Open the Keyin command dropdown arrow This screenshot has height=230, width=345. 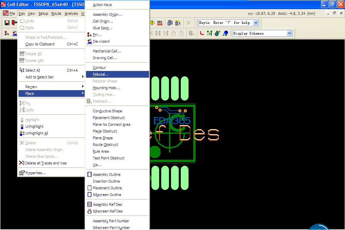click(256, 23)
